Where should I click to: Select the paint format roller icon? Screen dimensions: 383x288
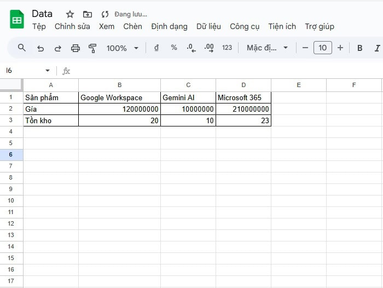tap(92, 48)
